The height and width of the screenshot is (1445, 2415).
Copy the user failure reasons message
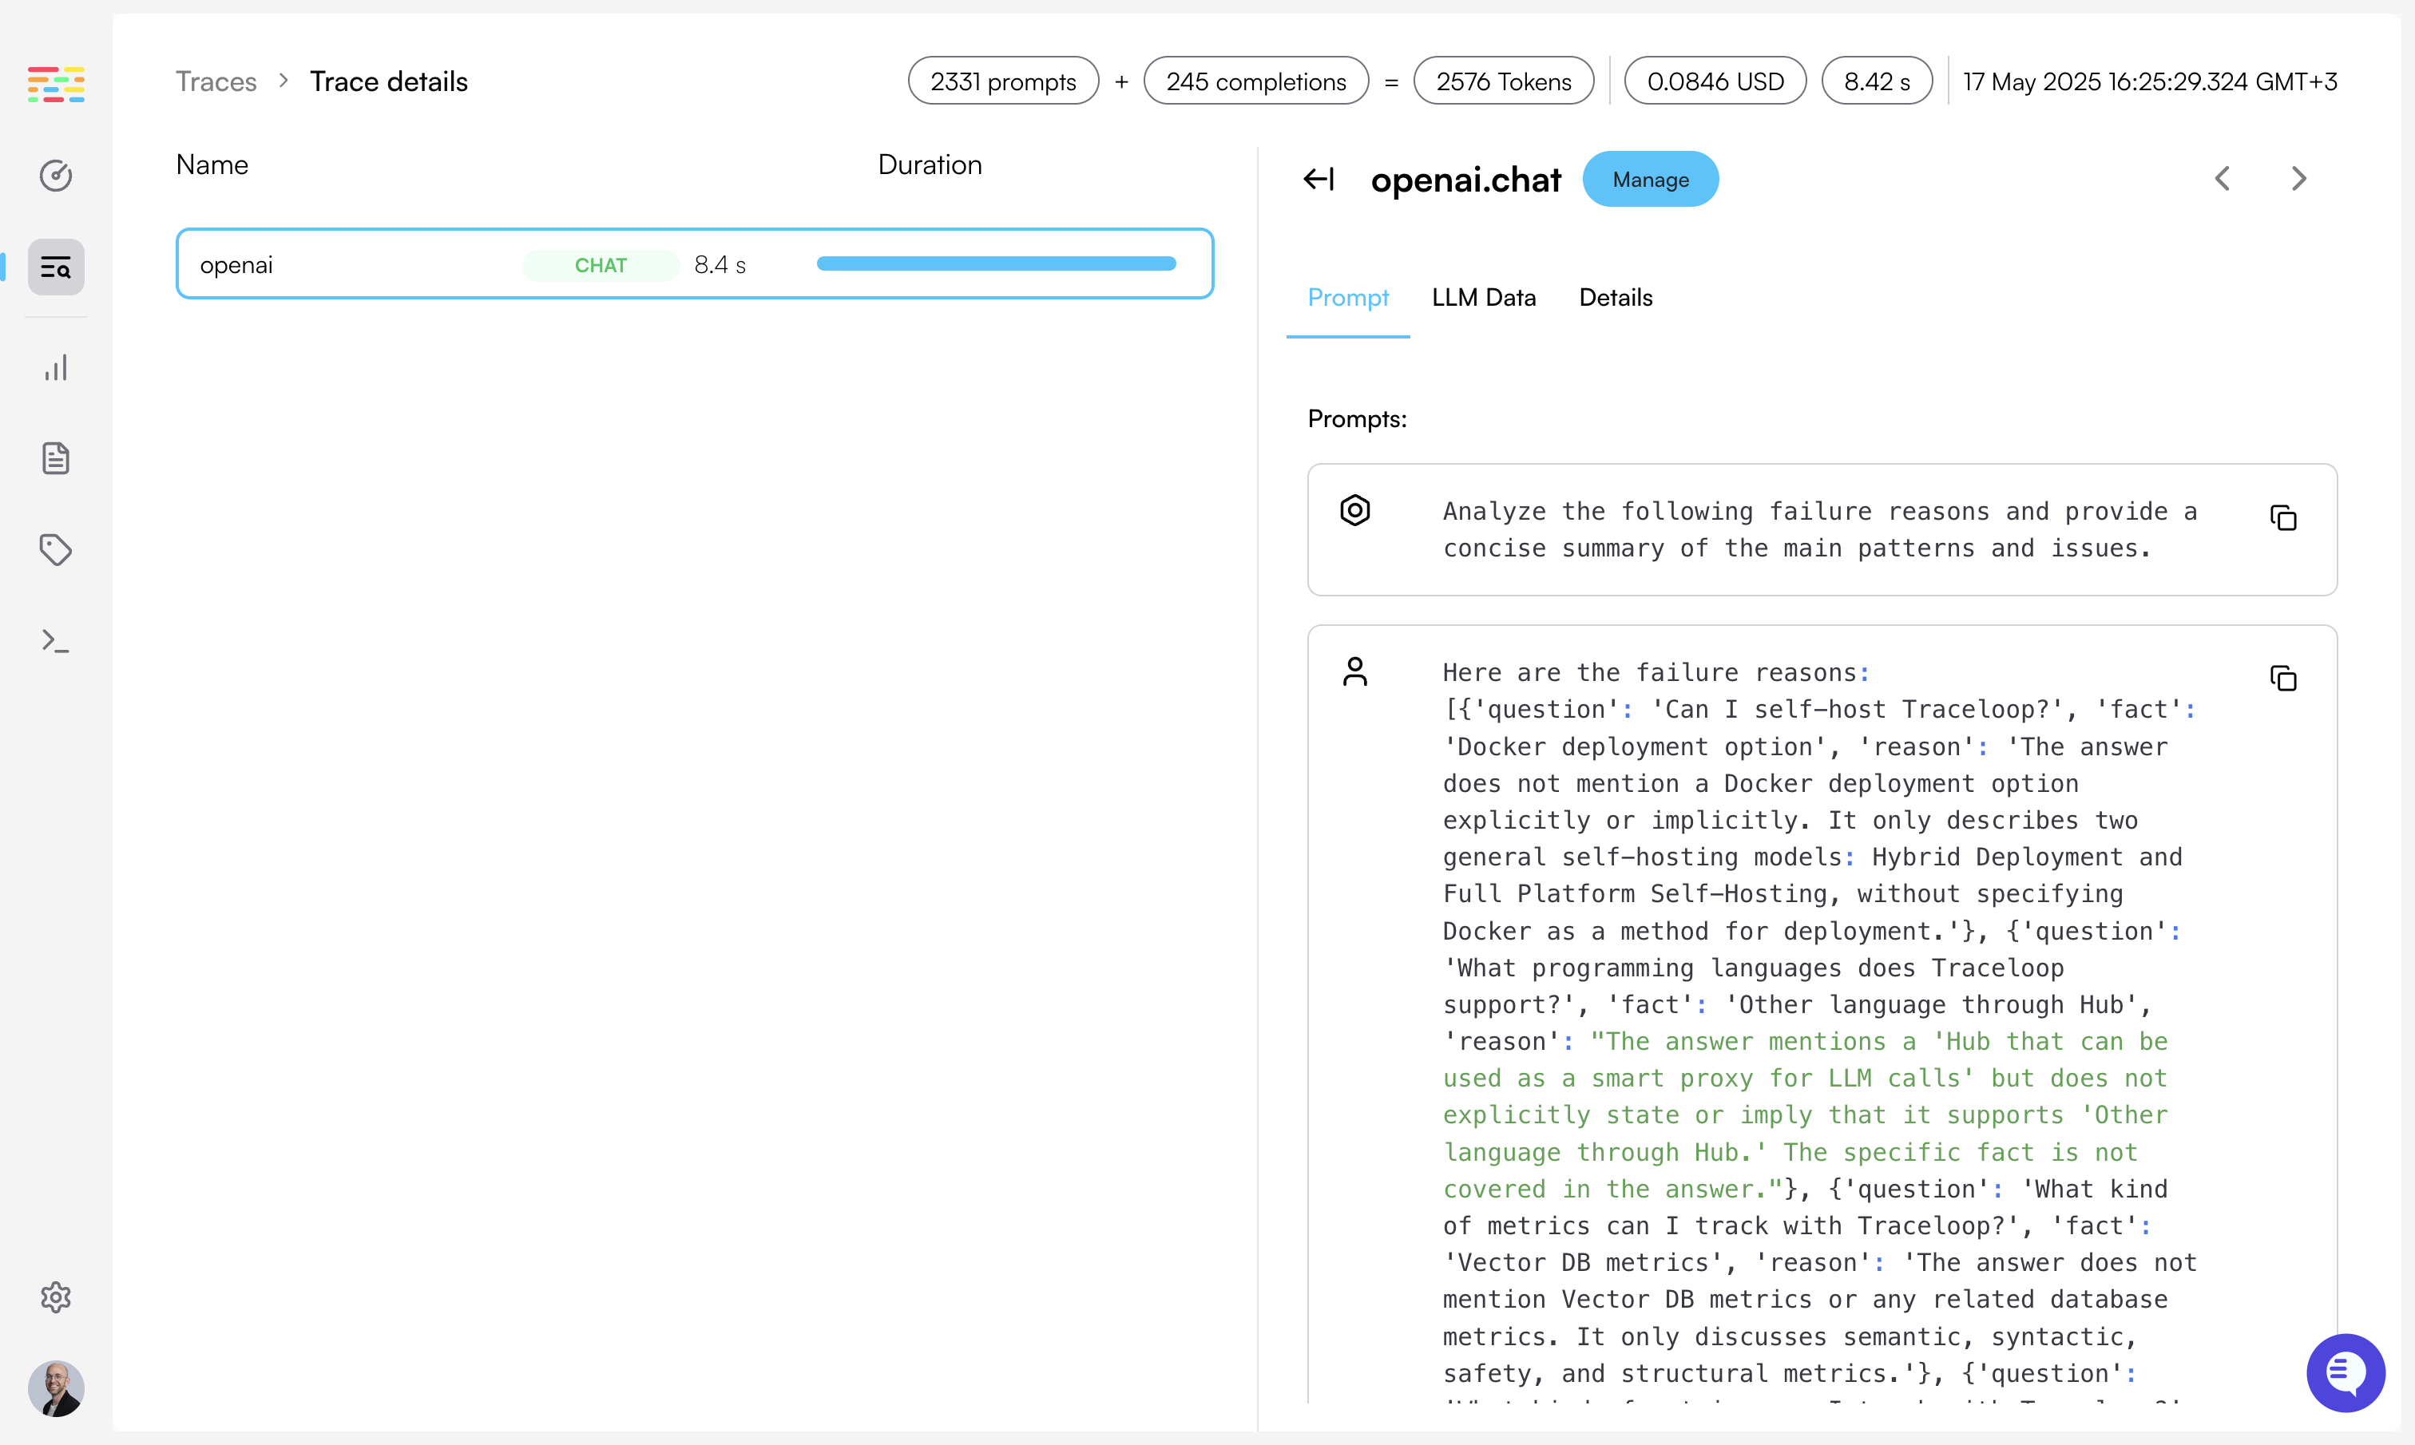coord(2282,679)
